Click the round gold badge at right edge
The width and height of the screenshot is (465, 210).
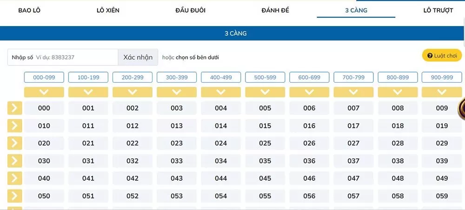[462, 108]
